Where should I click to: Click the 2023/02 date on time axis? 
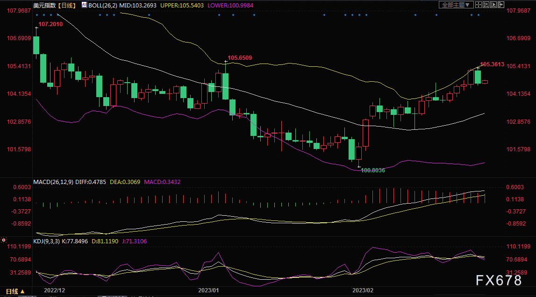pos(364,290)
